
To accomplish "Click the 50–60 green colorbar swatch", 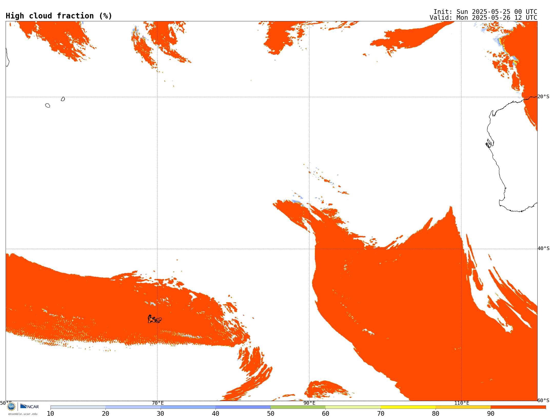I will click(x=298, y=407).
